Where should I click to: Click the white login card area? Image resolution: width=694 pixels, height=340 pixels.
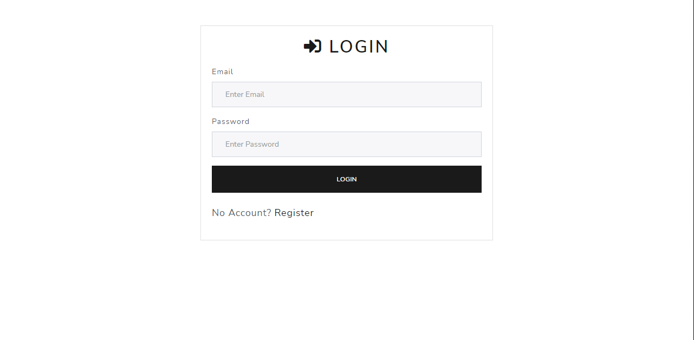[x=346, y=230]
